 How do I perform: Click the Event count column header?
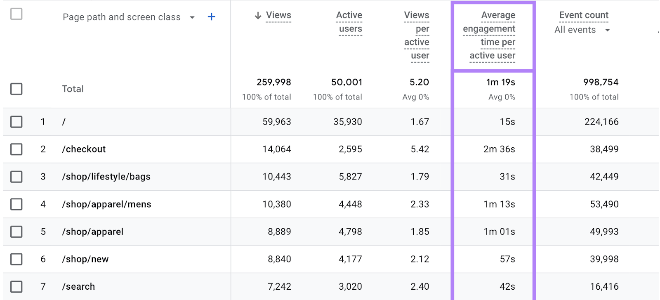point(583,15)
